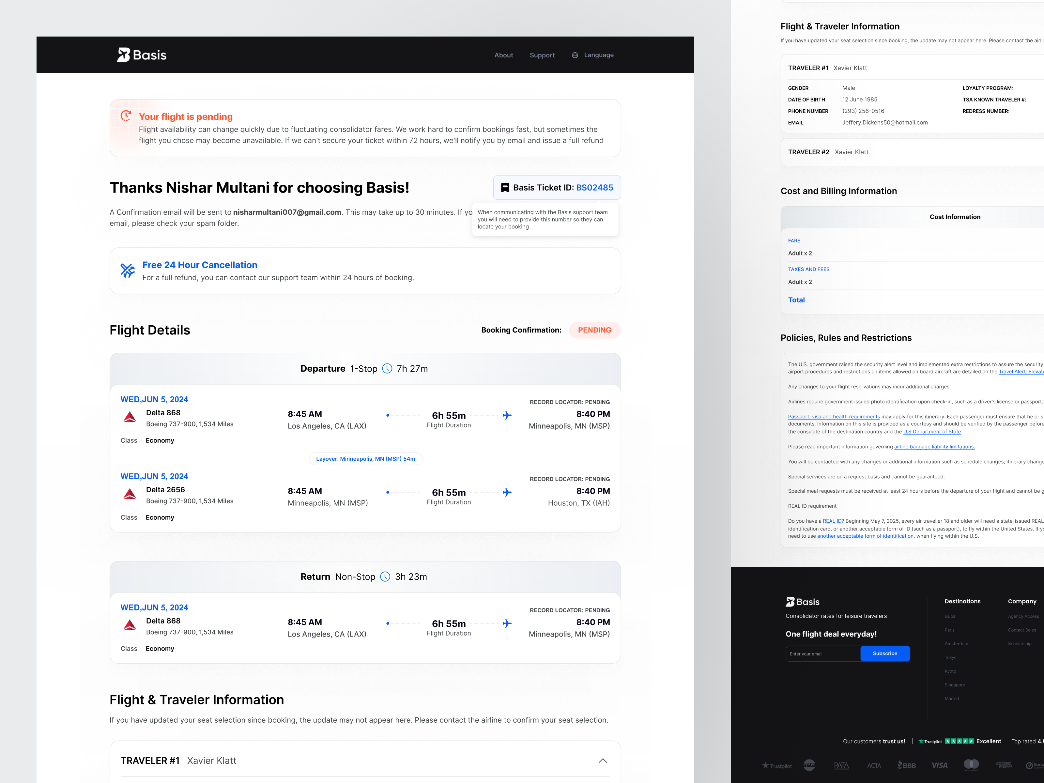1044x783 pixels.
Task: Click the grey Trustpilot badge in the logo row
Action: tap(776, 765)
